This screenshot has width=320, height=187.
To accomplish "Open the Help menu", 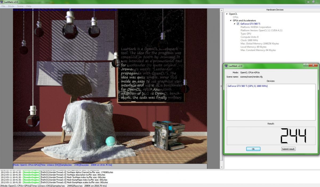I will tap(29, 6).
